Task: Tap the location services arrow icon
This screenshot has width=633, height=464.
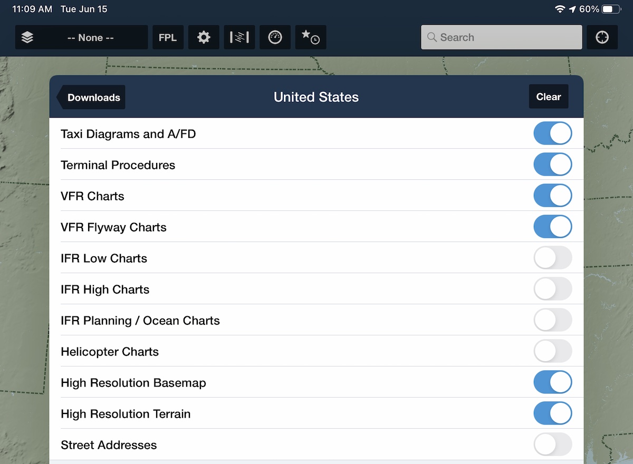Action: pyautogui.click(x=572, y=9)
